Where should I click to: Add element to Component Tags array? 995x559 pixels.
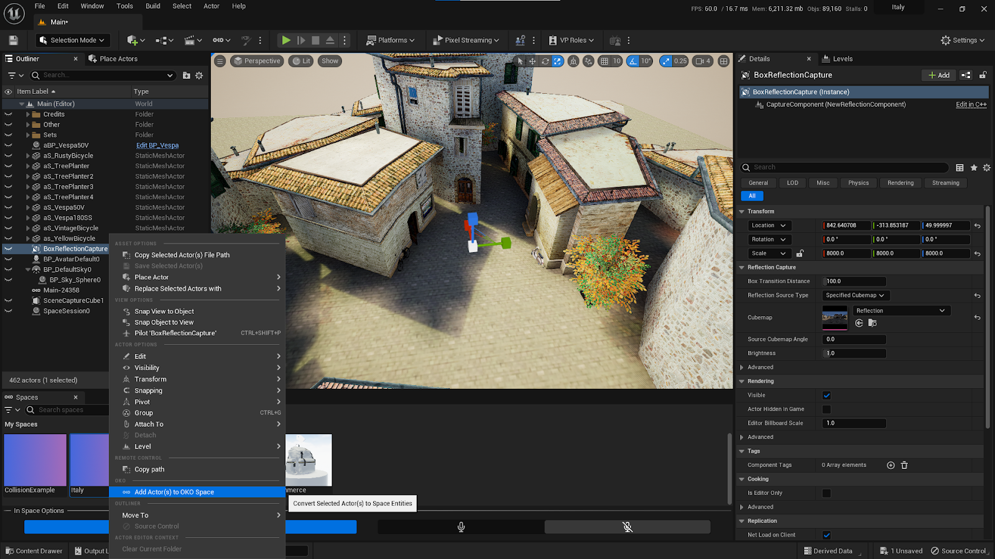pos(891,465)
